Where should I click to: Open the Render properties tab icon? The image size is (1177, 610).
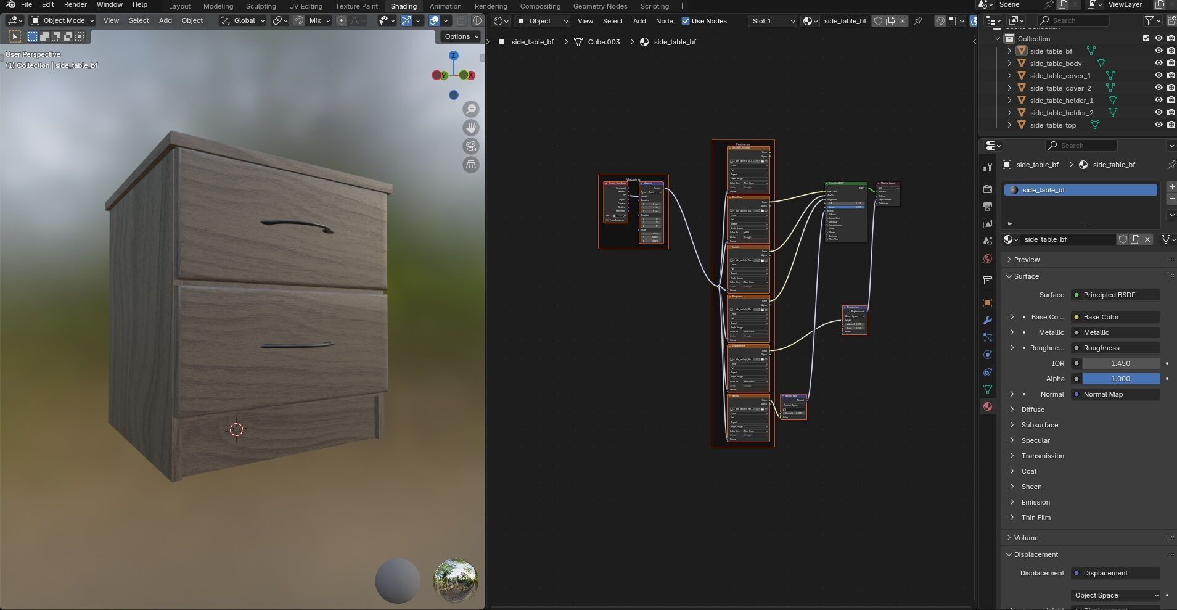988,189
